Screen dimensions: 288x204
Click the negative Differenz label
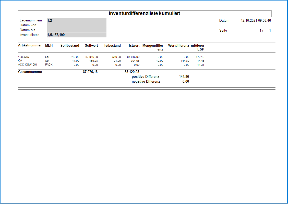146,82
